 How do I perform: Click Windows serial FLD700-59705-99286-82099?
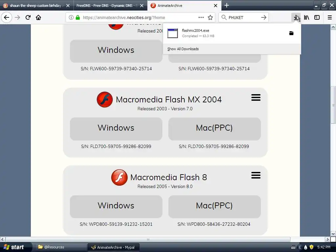click(116, 146)
